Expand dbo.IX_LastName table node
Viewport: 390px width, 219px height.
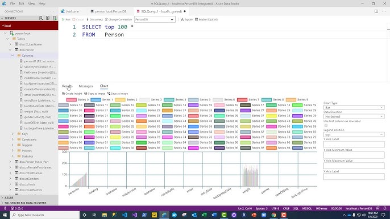coord(10,44)
